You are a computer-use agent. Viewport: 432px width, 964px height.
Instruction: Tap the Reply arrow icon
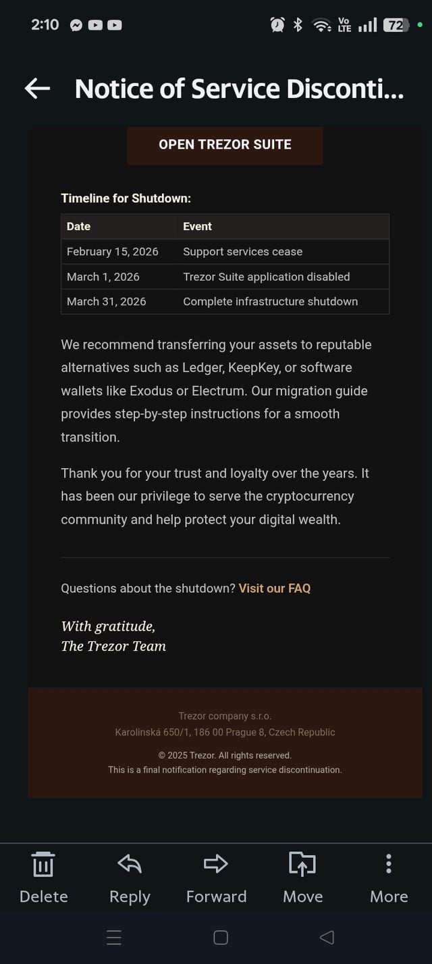[130, 864]
